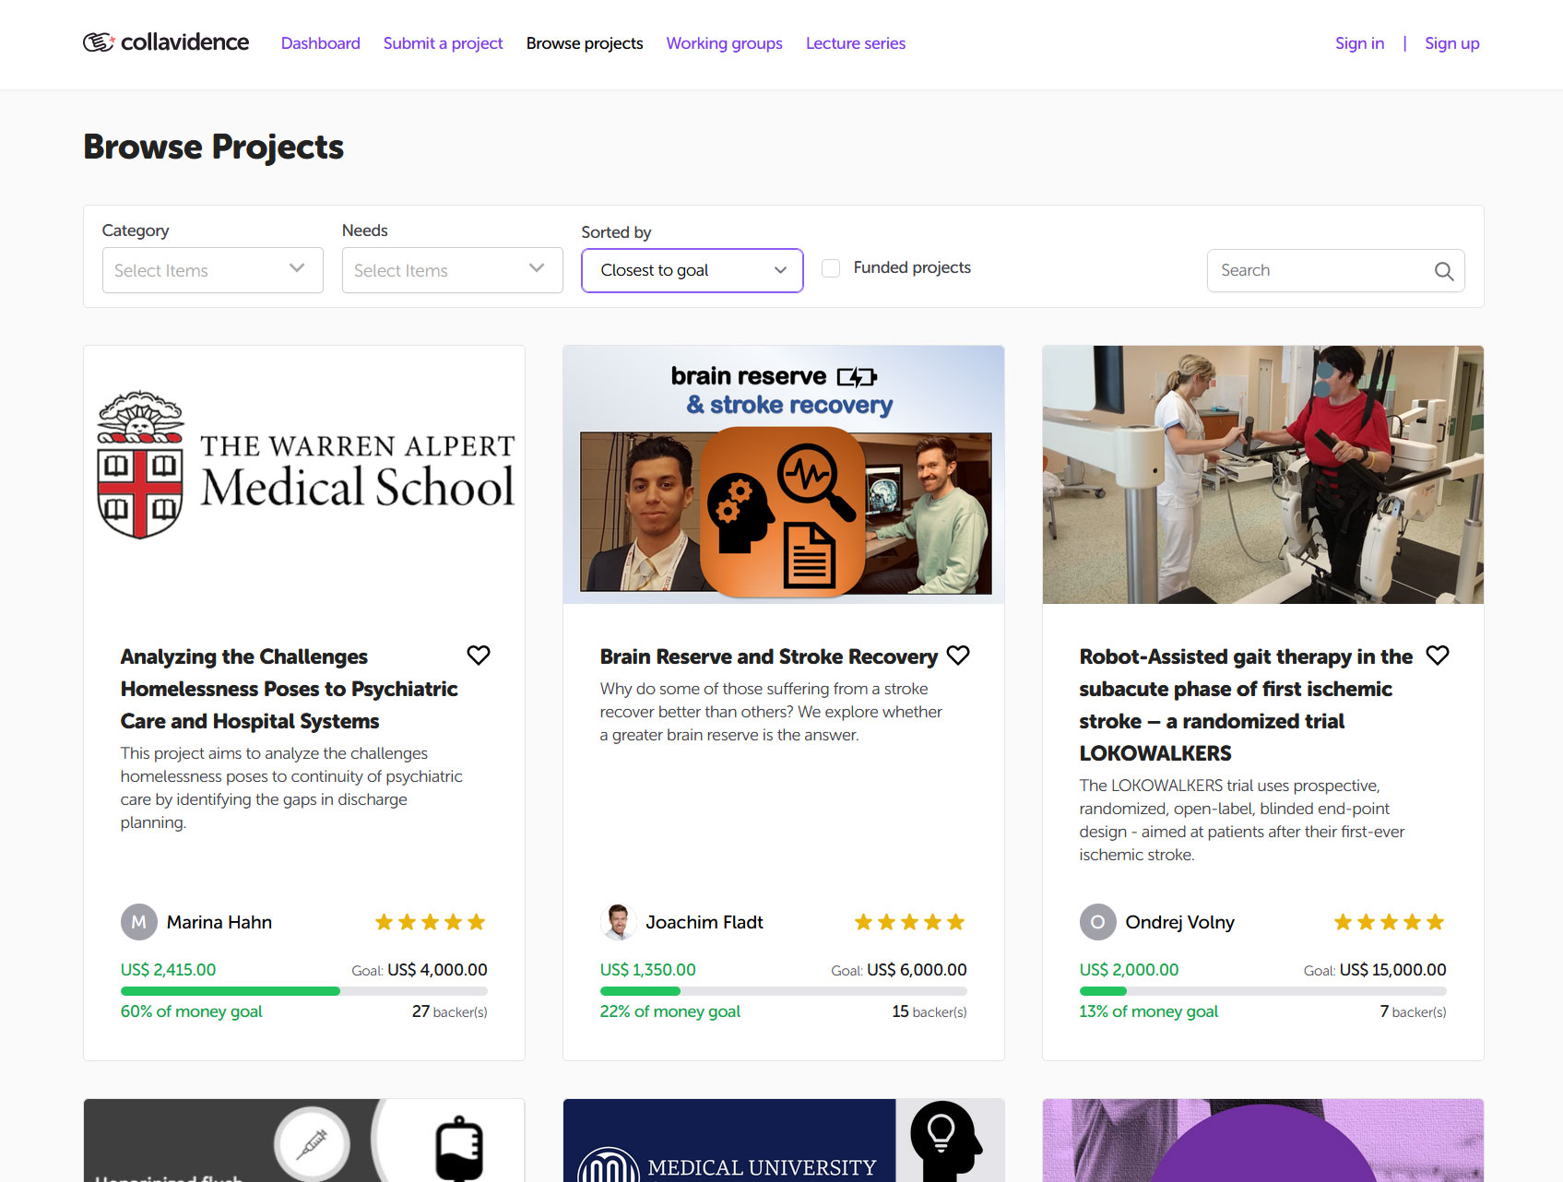Image resolution: width=1563 pixels, height=1182 pixels.
Task: Like the Robot-Assisted gait therapy project
Action: pyautogui.click(x=1437, y=656)
